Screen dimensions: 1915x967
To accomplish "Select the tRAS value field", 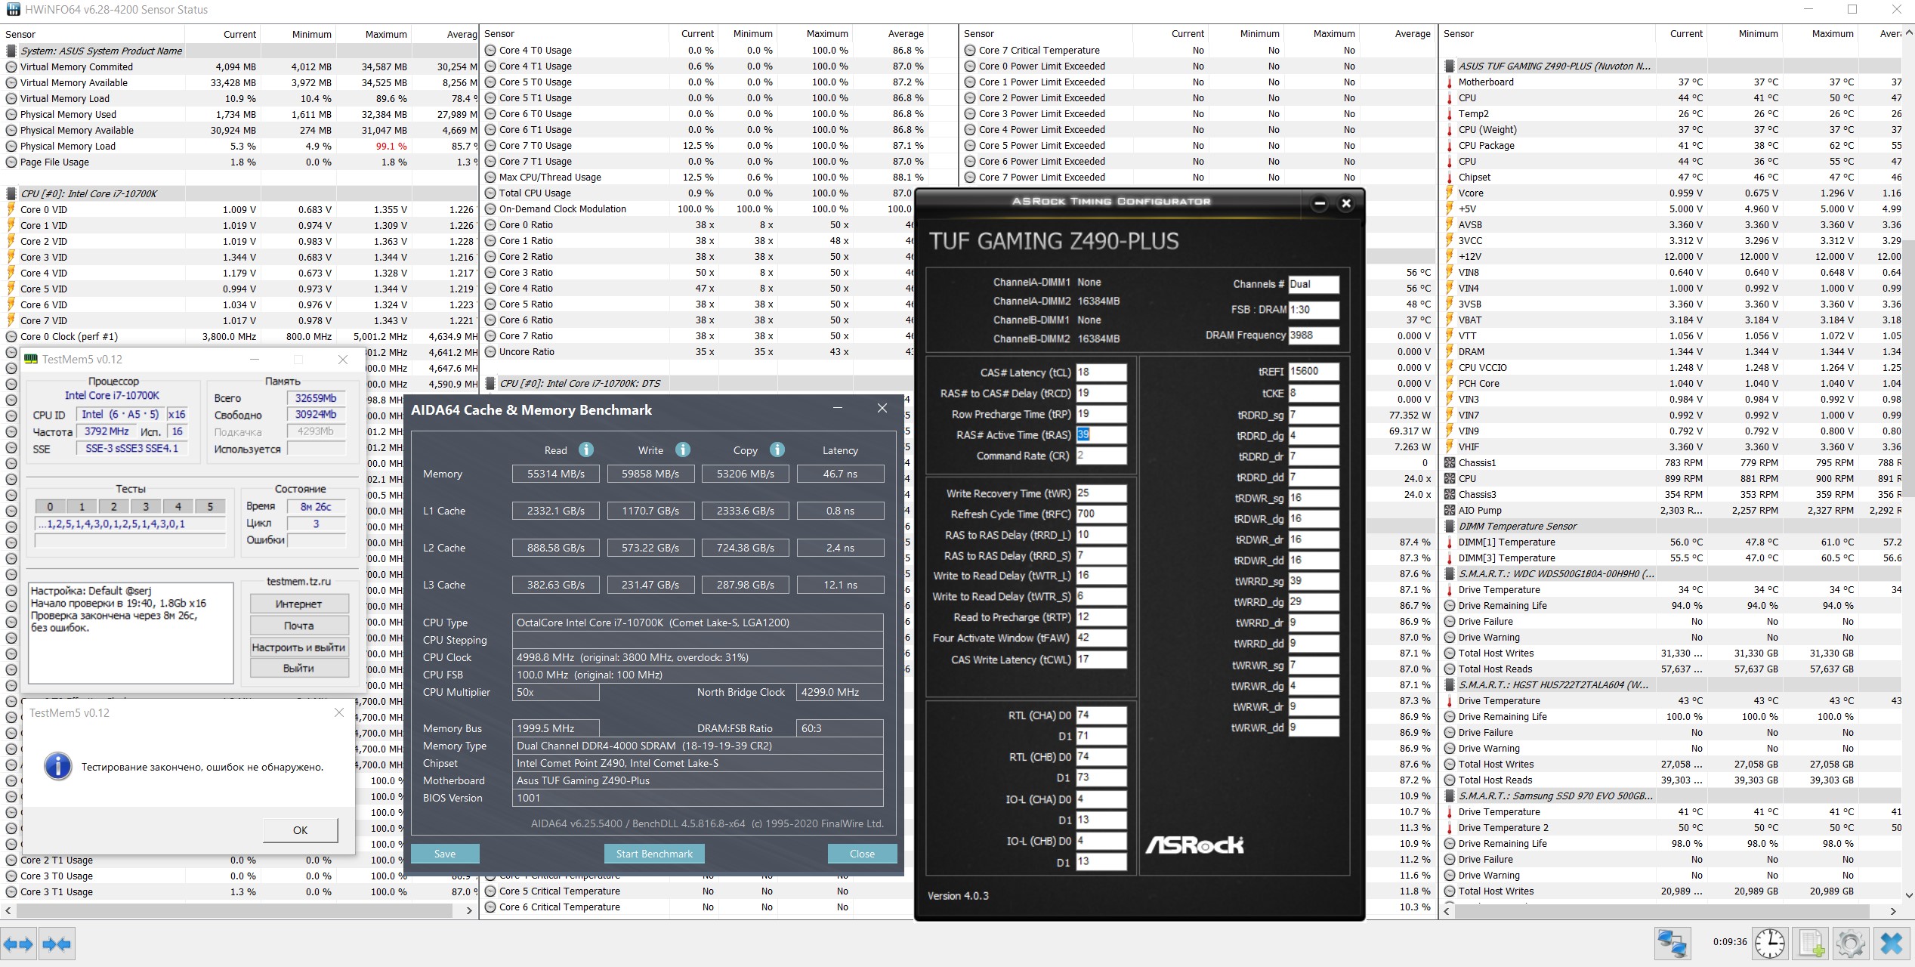I will click(1100, 434).
